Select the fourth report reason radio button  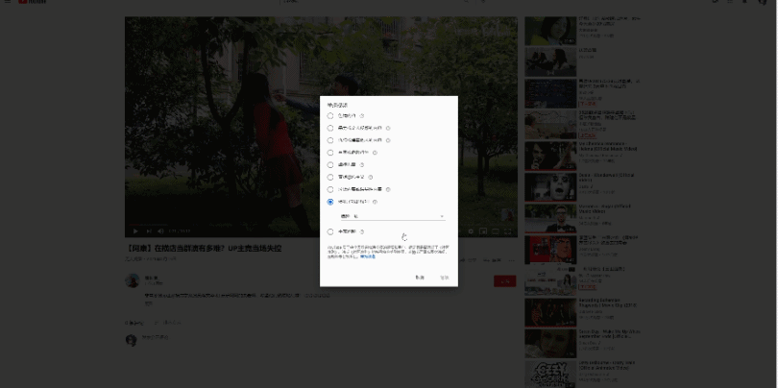[x=330, y=153]
